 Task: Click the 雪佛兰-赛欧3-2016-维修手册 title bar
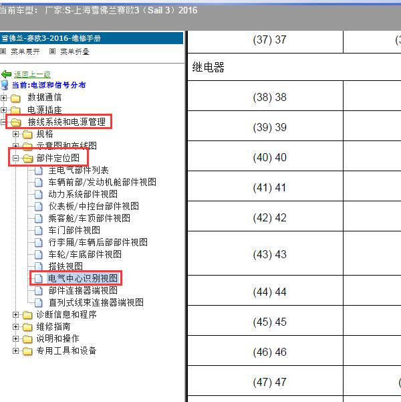coord(92,38)
